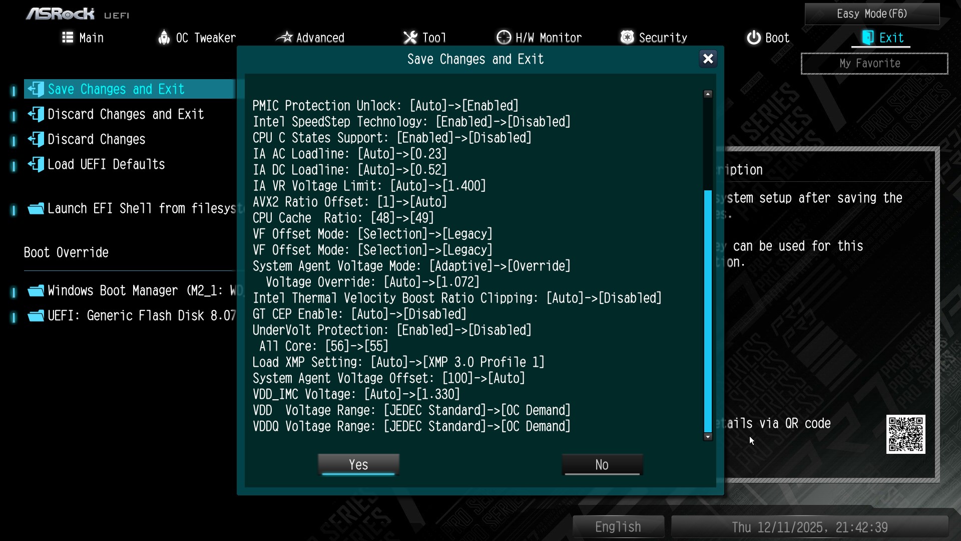The height and width of the screenshot is (541, 961).
Task: Click the Boot power icon
Action: pos(754,38)
